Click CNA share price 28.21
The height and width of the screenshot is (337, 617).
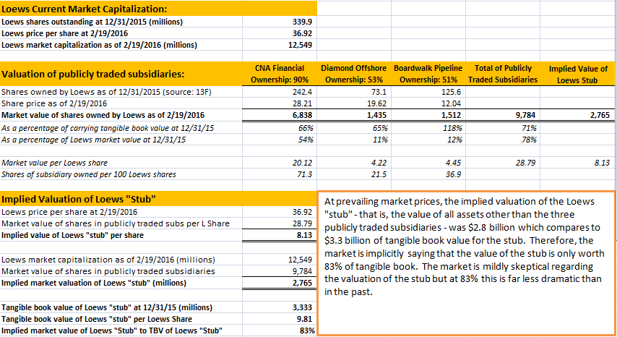[x=302, y=103]
